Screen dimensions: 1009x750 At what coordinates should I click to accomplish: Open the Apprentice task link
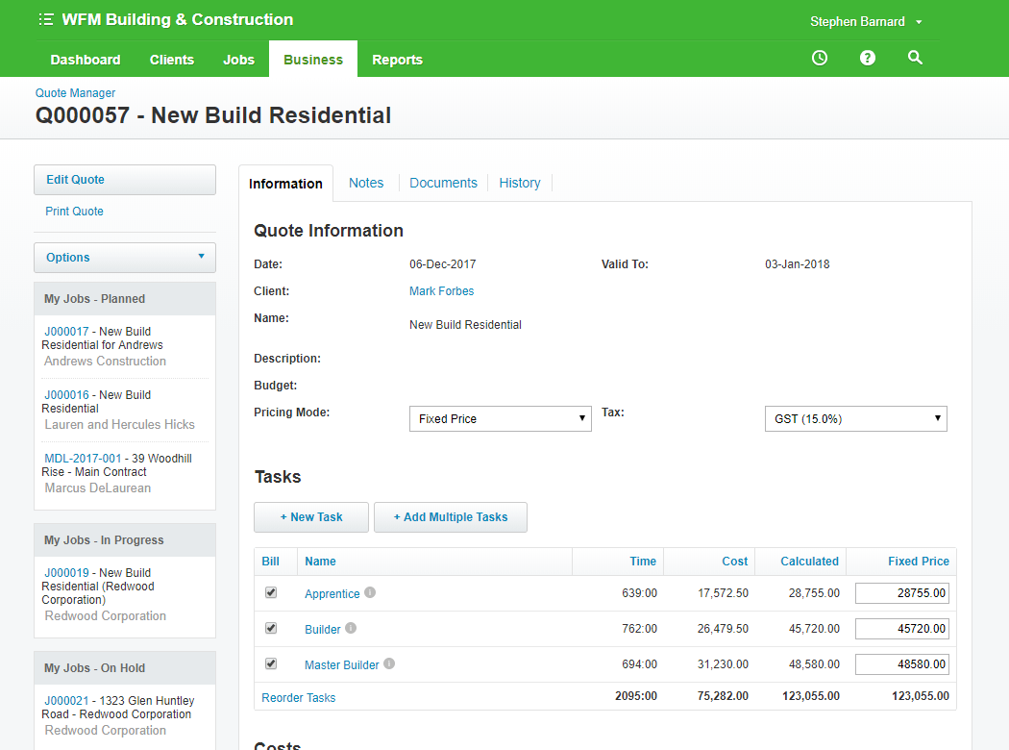pos(332,593)
